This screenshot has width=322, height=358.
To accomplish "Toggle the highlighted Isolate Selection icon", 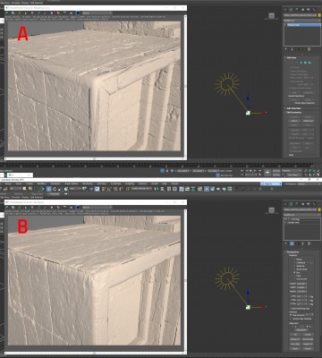I will pos(162,170).
